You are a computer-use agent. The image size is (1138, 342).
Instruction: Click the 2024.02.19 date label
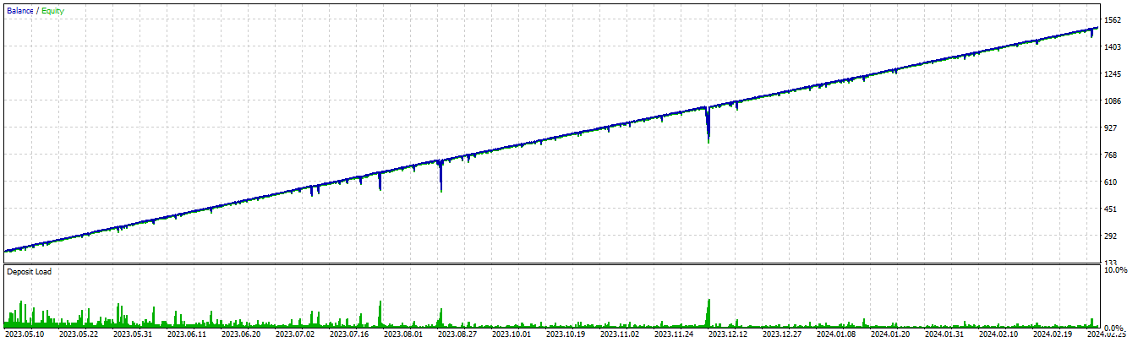click(x=1053, y=335)
